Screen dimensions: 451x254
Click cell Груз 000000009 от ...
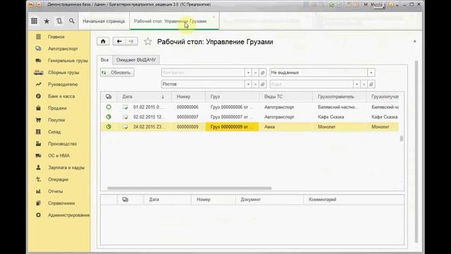(232, 127)
